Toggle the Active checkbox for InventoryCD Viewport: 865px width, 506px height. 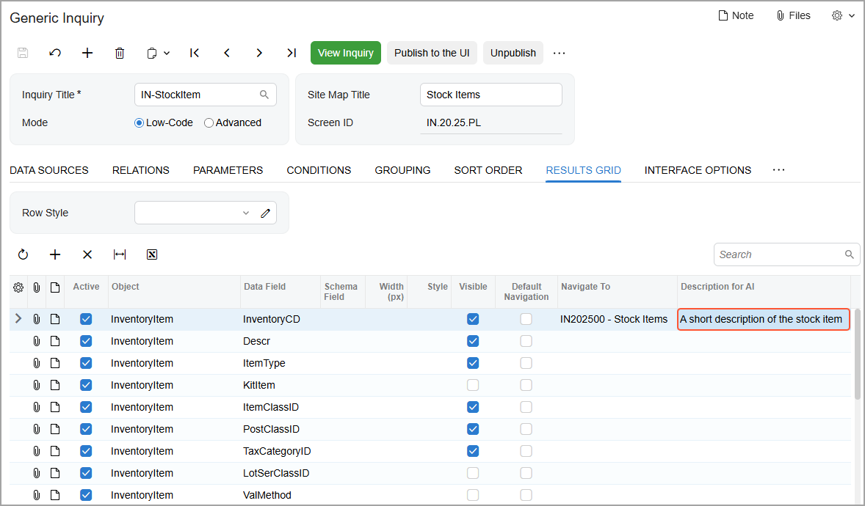tap(86, 319)
